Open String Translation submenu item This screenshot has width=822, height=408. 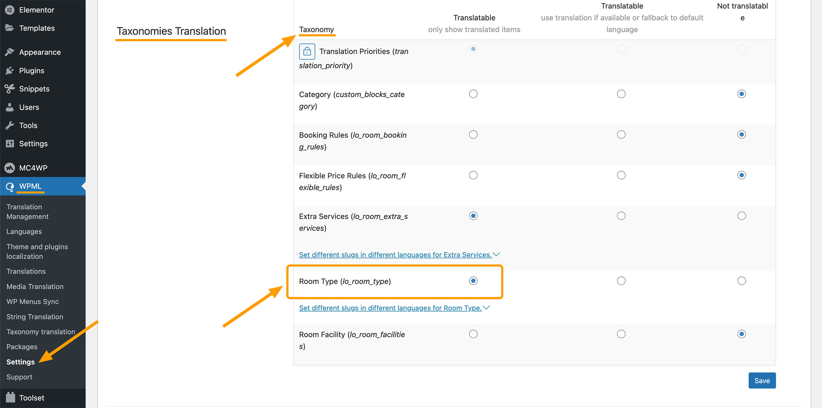tap(35, 316)
